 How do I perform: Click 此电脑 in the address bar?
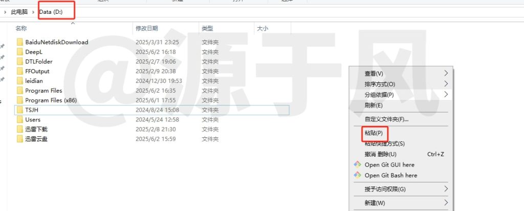19,12
